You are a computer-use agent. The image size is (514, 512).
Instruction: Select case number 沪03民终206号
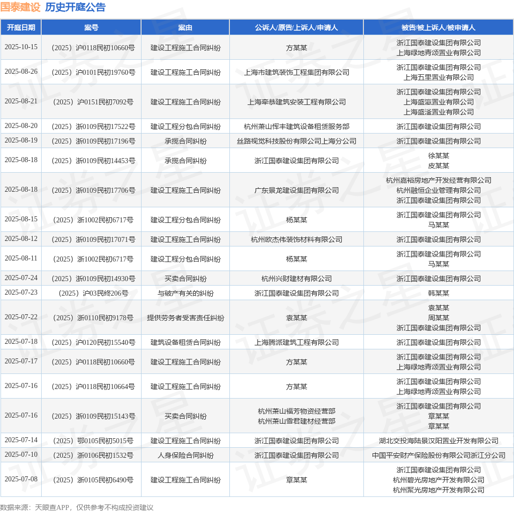tap(93, 293)
